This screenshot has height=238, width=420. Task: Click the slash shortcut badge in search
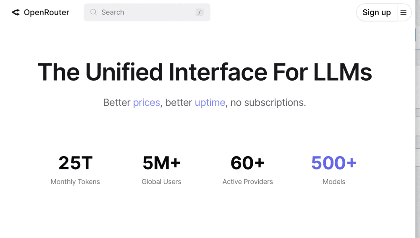(199, 13)
